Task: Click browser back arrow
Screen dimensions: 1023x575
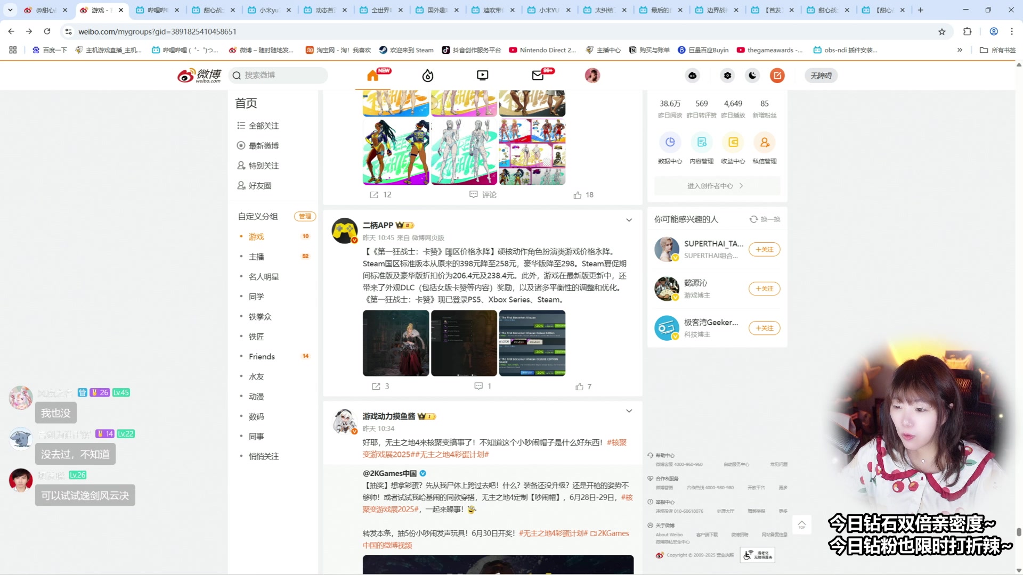Action: coord(11,31)
